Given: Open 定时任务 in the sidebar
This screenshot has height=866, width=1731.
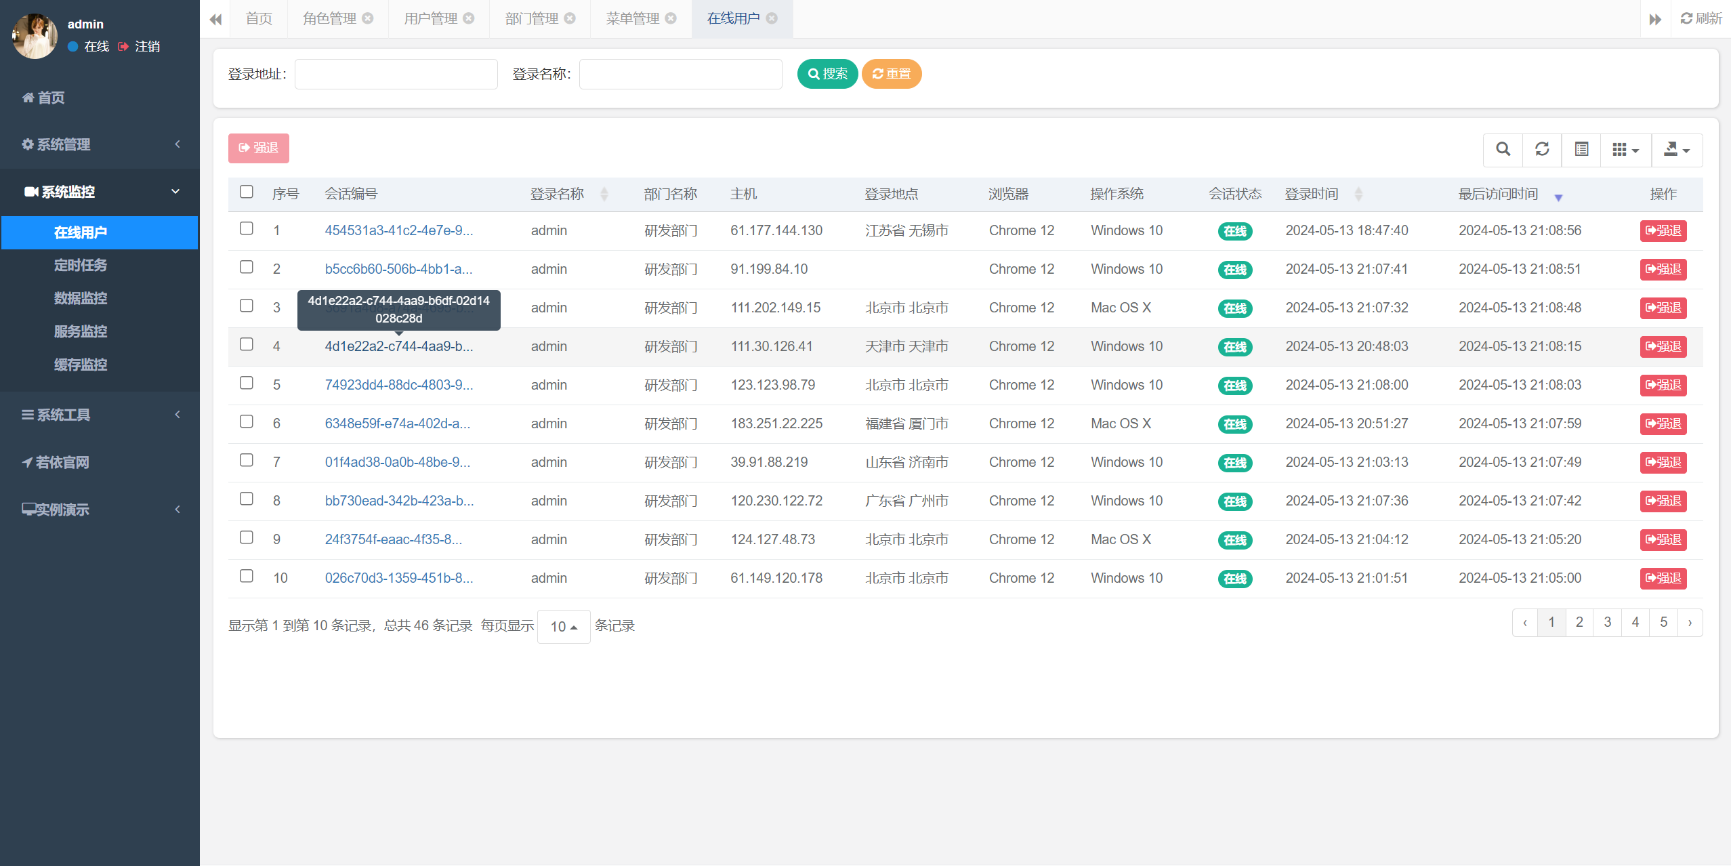Looking at the screenshot, I should tap(81, 266).
